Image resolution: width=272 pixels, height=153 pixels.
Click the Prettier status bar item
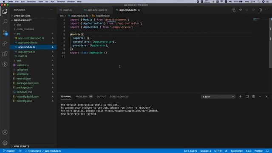pos(258,151)
